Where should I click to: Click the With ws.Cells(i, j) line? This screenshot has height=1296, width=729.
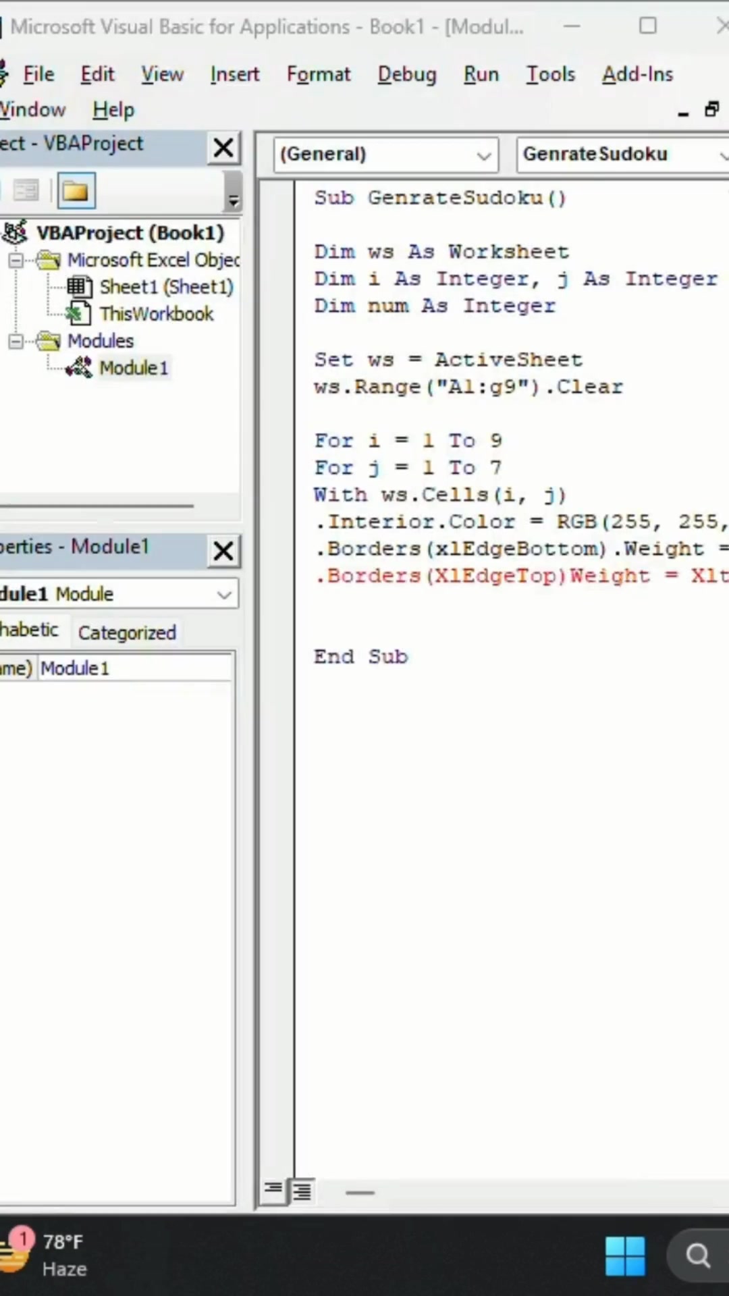(x=440, y=495)
